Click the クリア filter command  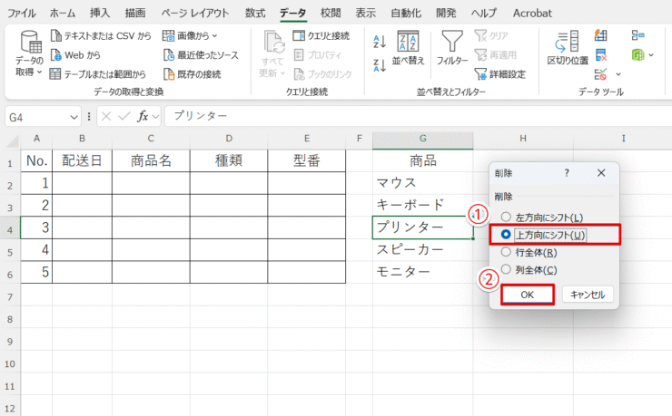click(491, 35)
